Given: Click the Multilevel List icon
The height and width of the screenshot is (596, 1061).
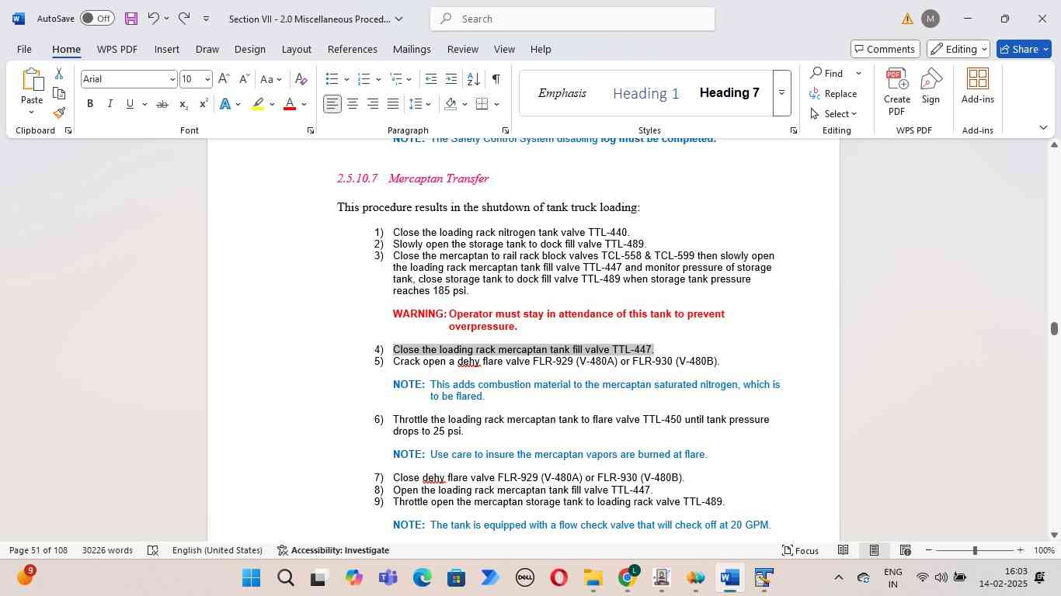Looking at the screenshot, I should pyautogui.click(x=395, y=79).
